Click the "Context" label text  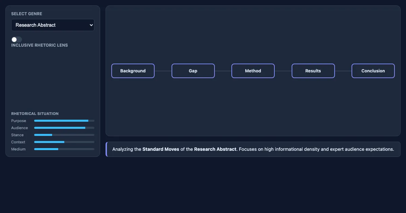18,142
